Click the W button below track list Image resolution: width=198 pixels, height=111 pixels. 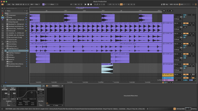(x=173, y=83)
